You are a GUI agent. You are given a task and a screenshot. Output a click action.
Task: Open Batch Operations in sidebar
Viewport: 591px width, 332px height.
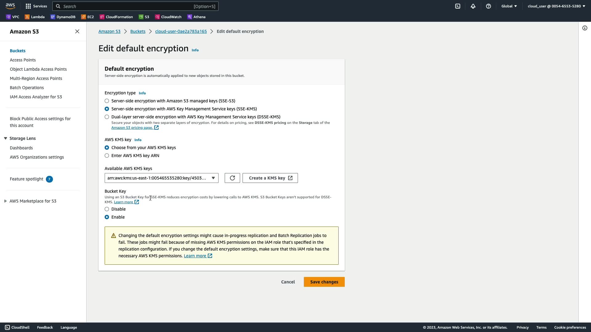tap(27, 88)
